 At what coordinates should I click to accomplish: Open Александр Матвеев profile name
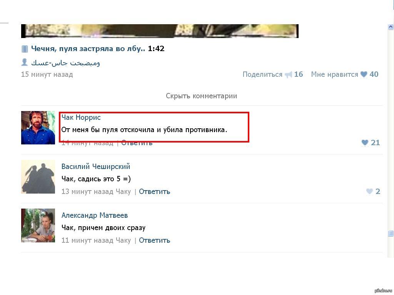tap(95, 215)
